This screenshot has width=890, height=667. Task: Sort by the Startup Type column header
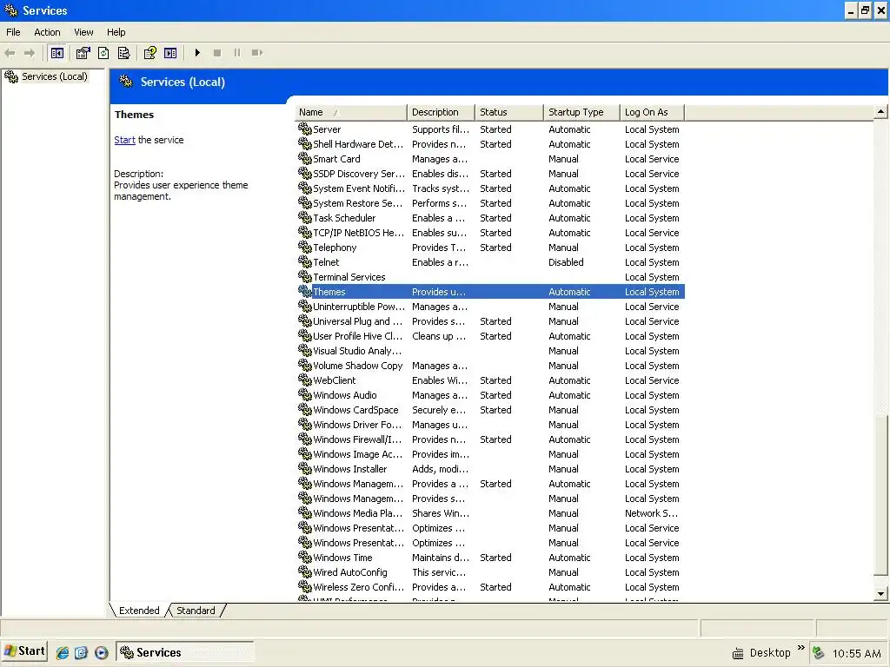581,112
